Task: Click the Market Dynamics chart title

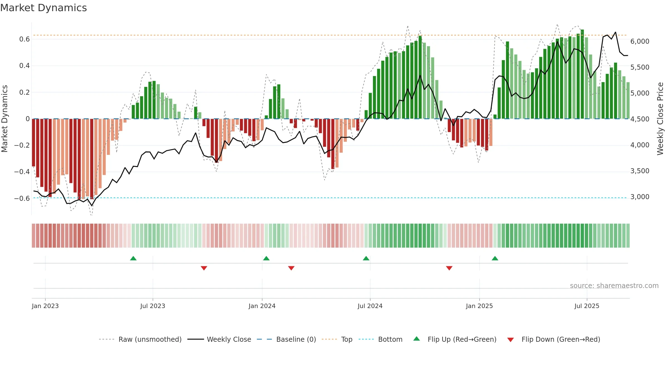Action: pyautogui.click(x=44, y=8)
